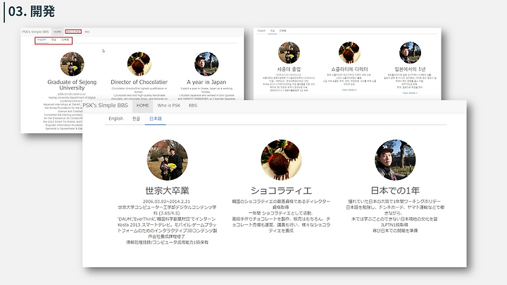Open View details under 쇼콜라티에 디렉터

pos(349,90)
